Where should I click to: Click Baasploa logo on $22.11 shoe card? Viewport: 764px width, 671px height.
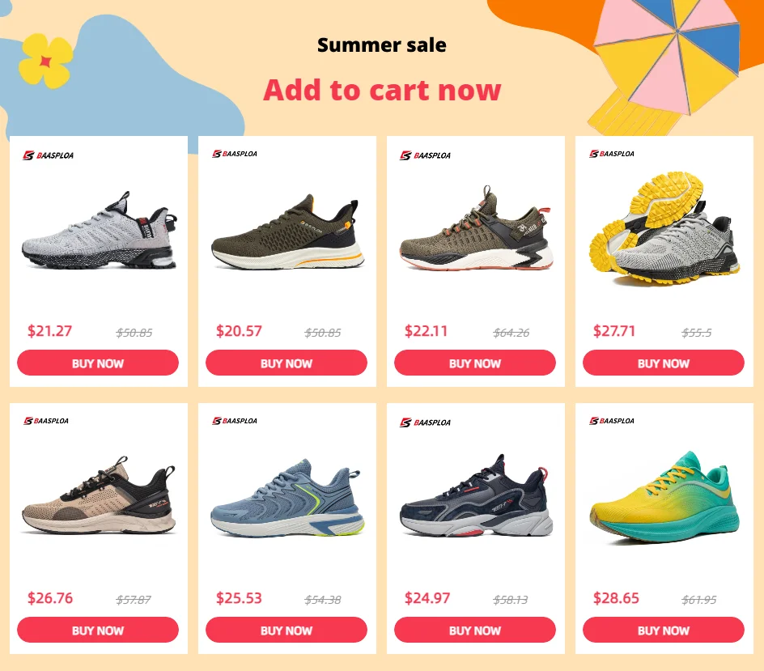tap(426, 155)
